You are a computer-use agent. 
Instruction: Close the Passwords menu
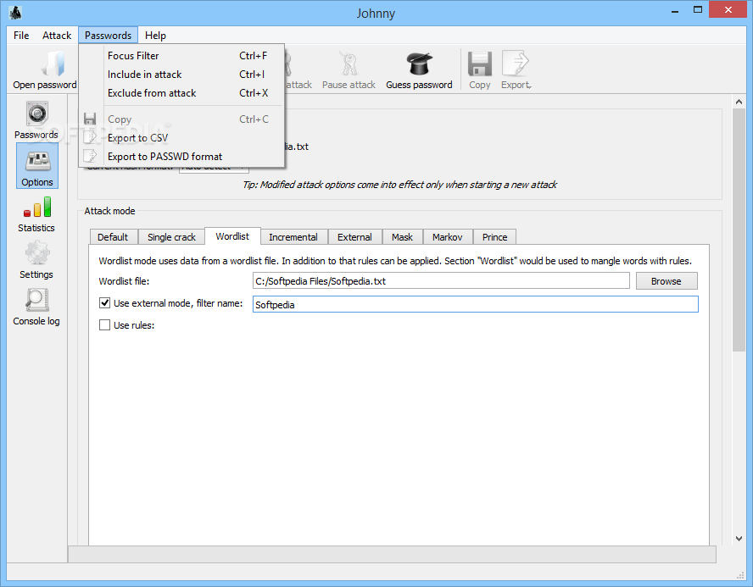pyautogui.click(x=108, y=36)
